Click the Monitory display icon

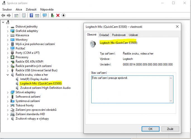coord(12,40)
